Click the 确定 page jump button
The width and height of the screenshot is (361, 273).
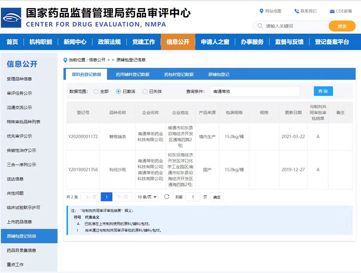coord(217,197)
